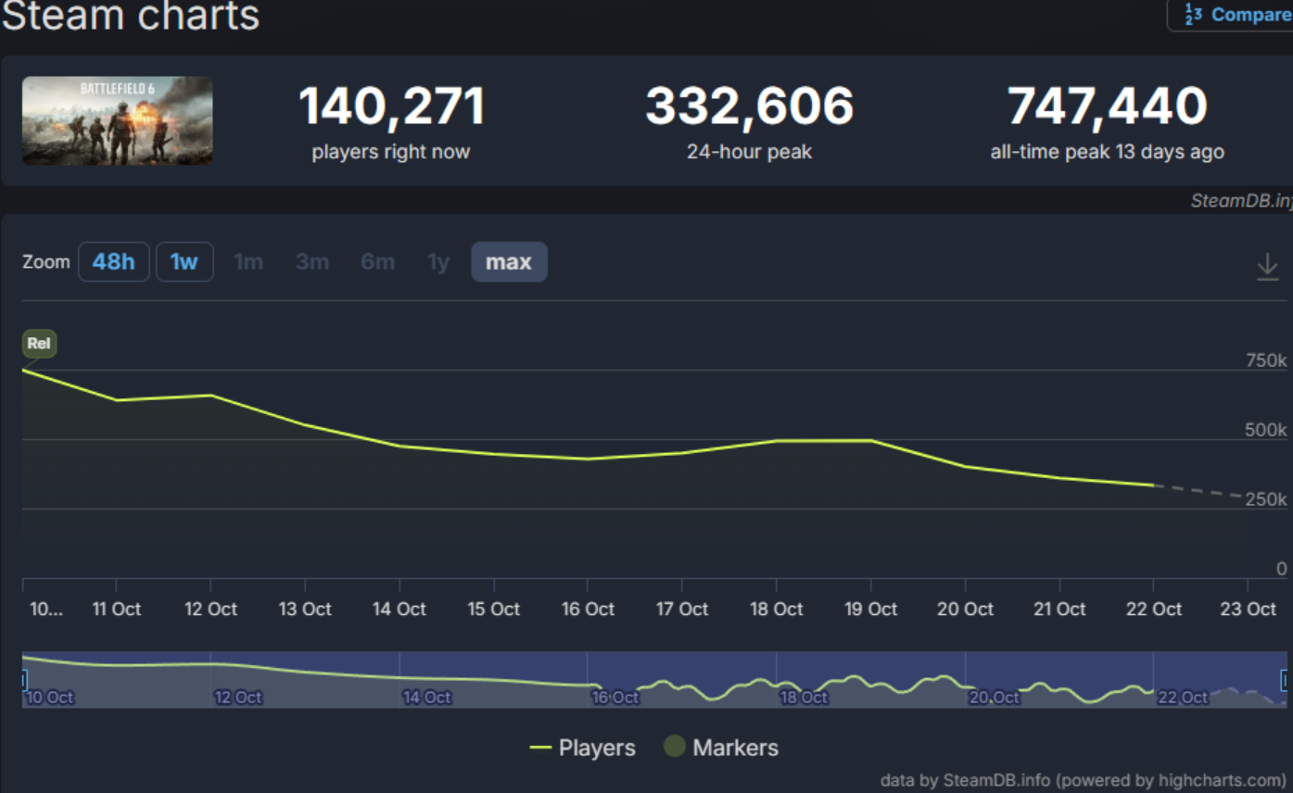Viewport: 1293px width, 793px height.
Task: Click the 10 Oct label in navigator
Action: click(50, 697)
